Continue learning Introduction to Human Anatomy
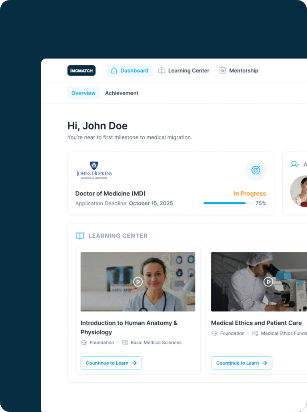Viewport: 307px width, 412px height. (x=111, y=363)
